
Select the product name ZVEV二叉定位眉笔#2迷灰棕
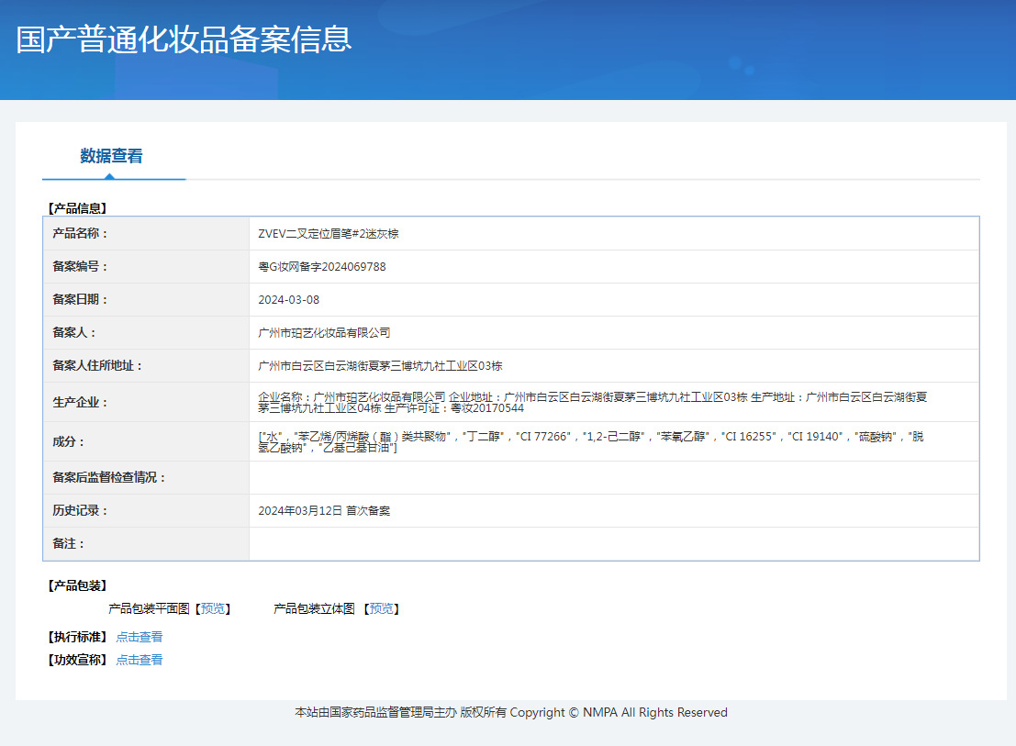pyautogui.click(x=329, y=234)
